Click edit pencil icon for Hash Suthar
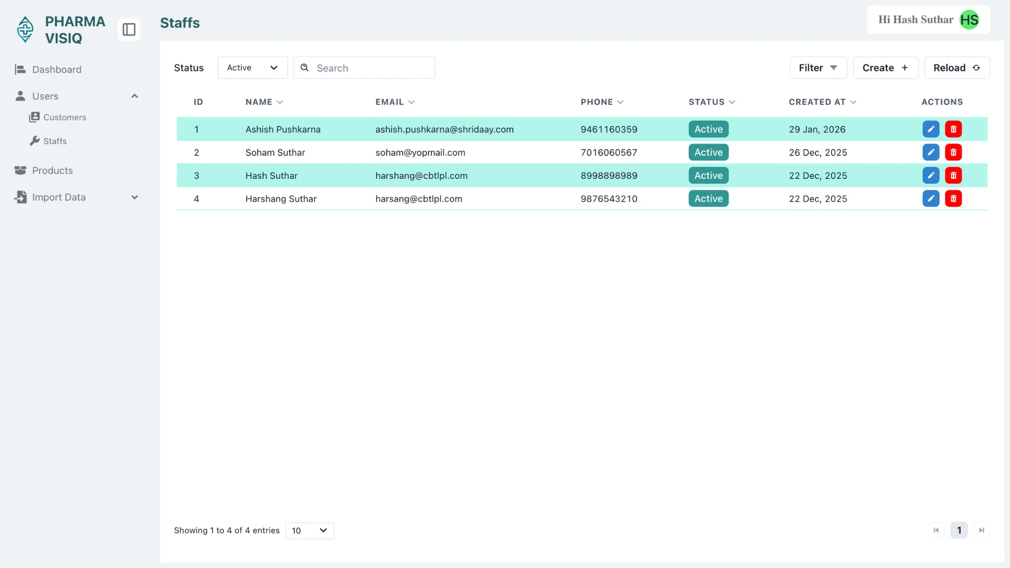The width and height of the screenshot is (1010, 568). pyautogui.click(x=931, y=176)
